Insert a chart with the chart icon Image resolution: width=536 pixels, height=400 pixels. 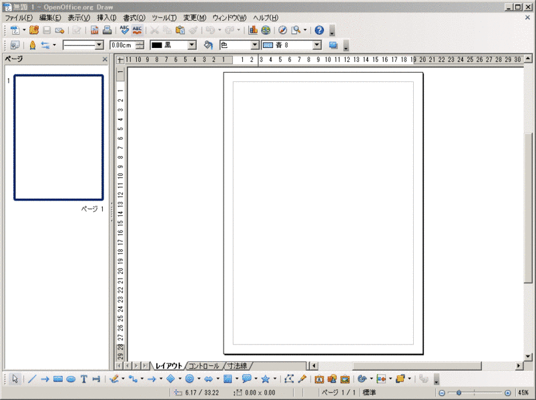(x=253, y=31)
